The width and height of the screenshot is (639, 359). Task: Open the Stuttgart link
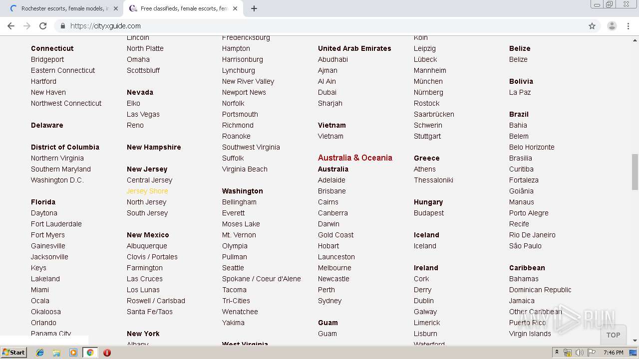pyautogui.click(x=427, y=136)
